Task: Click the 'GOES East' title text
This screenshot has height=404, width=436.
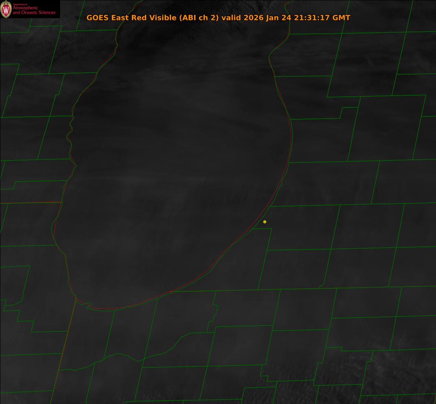Action: coord(105,17)
